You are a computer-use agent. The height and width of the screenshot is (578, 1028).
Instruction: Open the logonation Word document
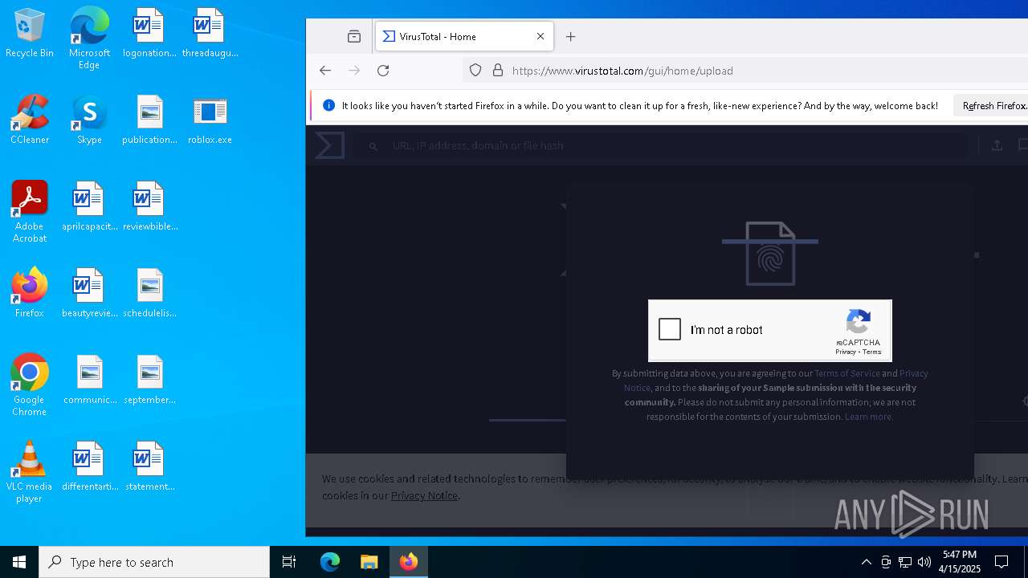[149, 33]
